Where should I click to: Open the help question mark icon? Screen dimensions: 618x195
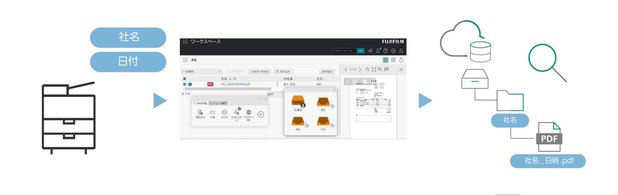point(385,51)
